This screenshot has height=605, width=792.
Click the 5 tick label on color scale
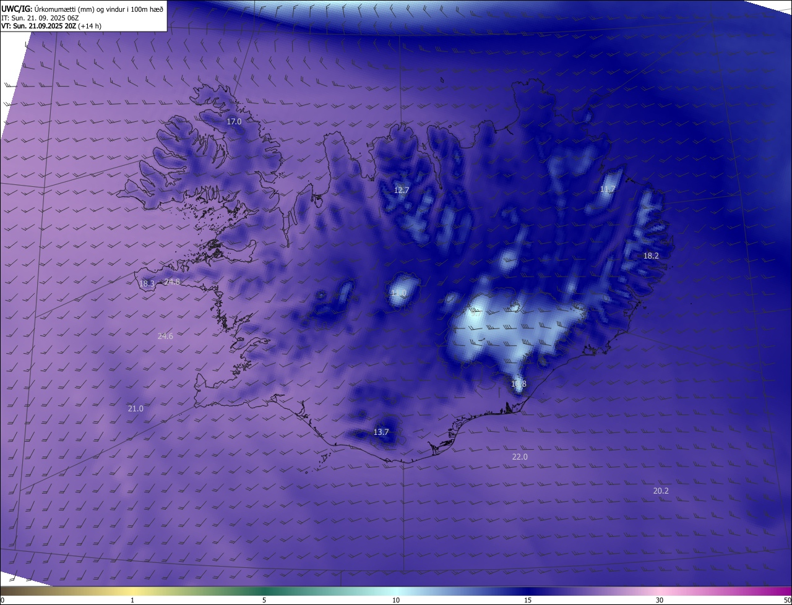click(264, 600)
